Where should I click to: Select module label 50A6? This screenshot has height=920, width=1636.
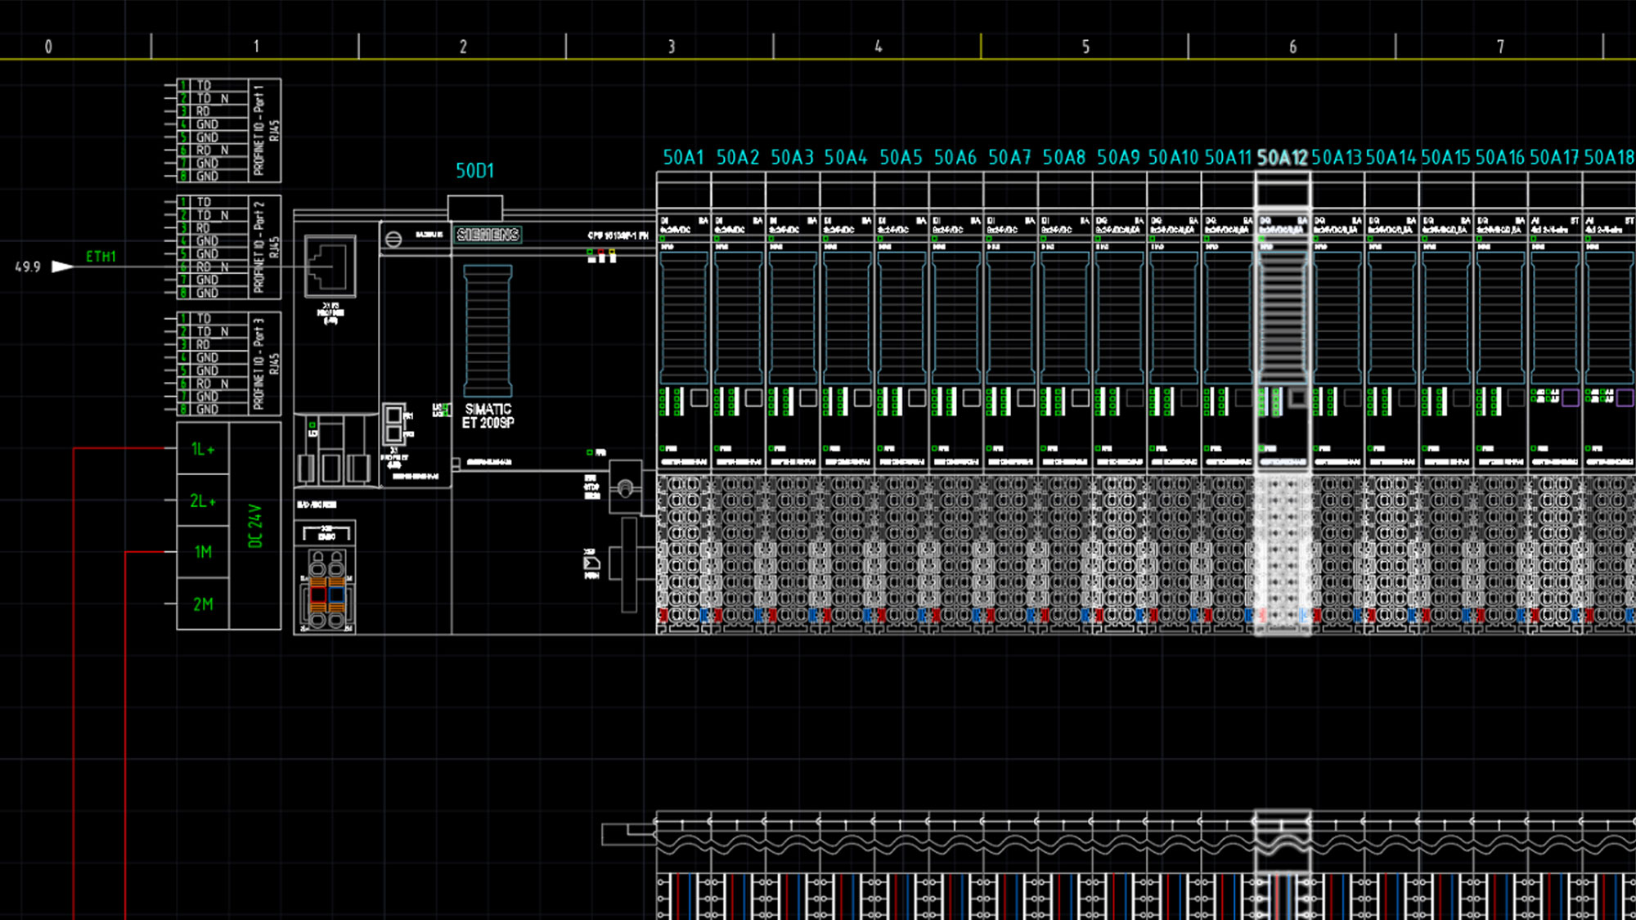pyautogui.click(x=955, y=157)
